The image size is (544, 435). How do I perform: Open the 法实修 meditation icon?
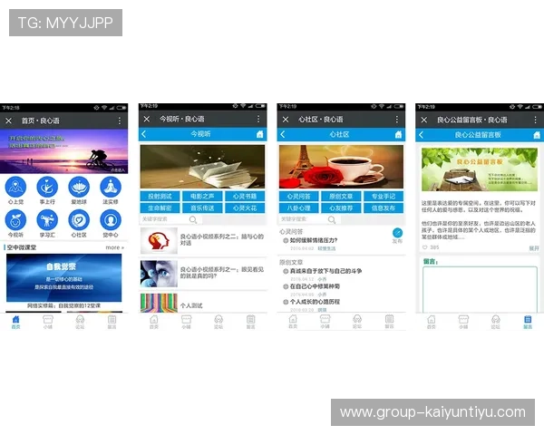(111, 187)
